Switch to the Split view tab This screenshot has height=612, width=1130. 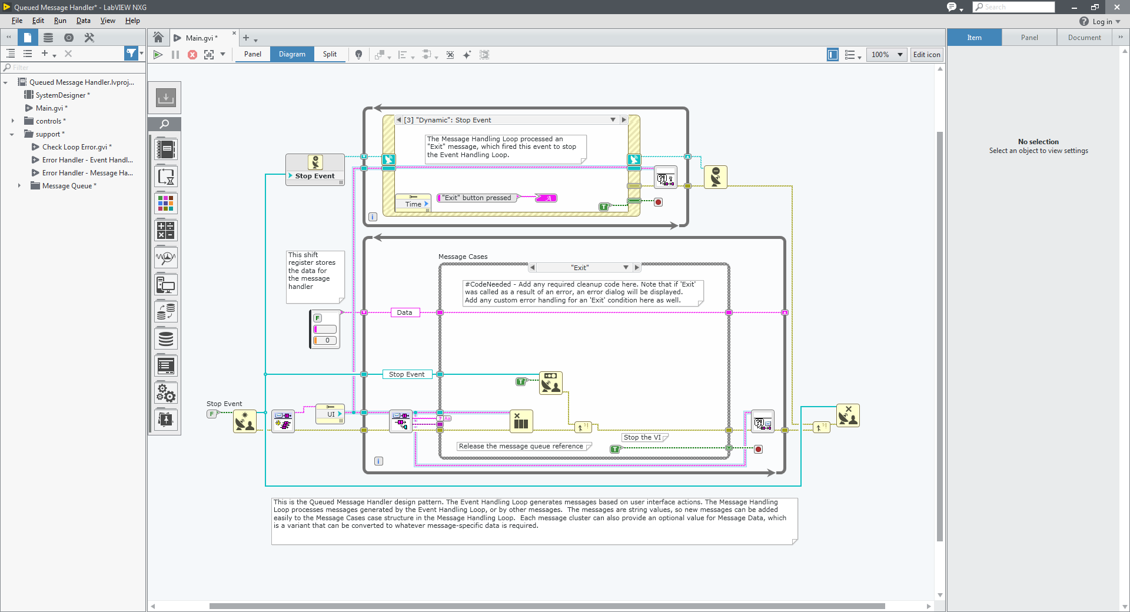coord(330,54)
